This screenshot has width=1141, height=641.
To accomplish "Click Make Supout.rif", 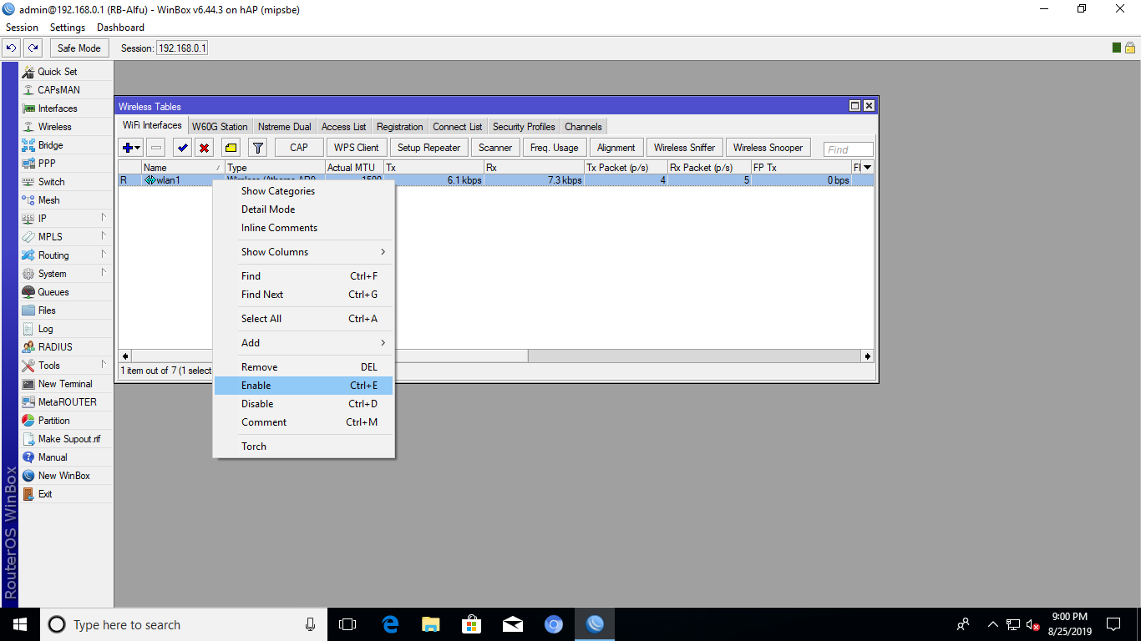I will (65, 439).
